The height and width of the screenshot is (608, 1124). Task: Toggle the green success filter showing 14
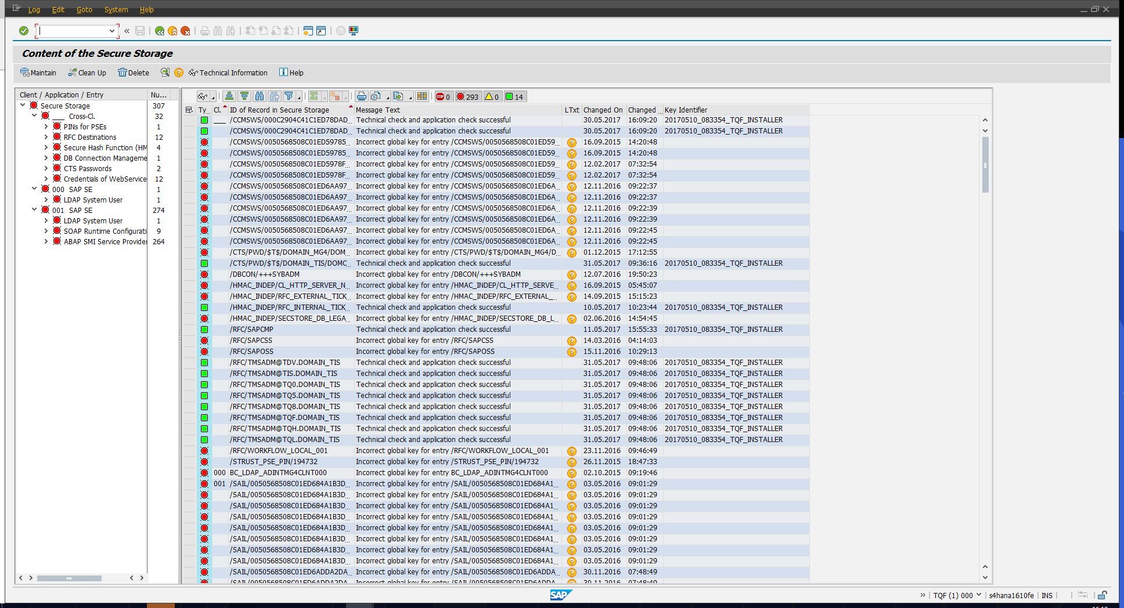click(514, 97)
